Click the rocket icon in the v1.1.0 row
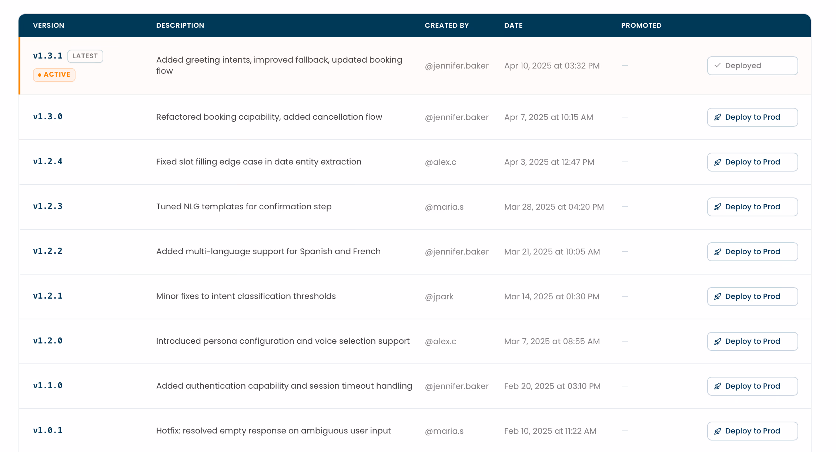Image resolution: width=836 pixels, height=452 pixels. (718, 386)
